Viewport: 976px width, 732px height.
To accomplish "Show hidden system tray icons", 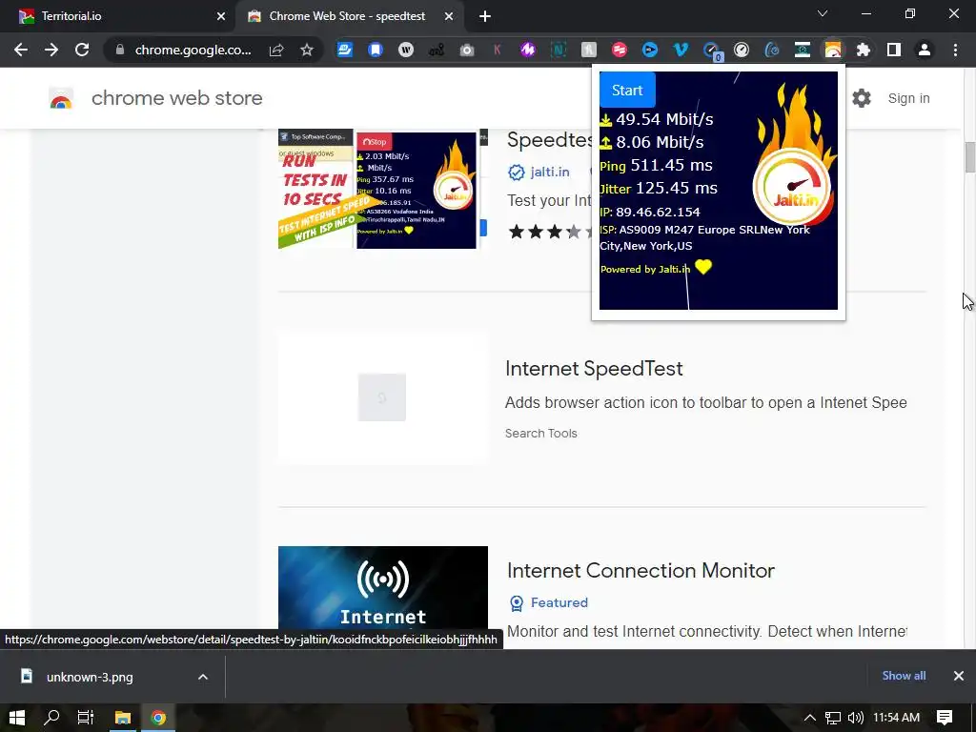I will pyautogui.click(x=810, y=718).
